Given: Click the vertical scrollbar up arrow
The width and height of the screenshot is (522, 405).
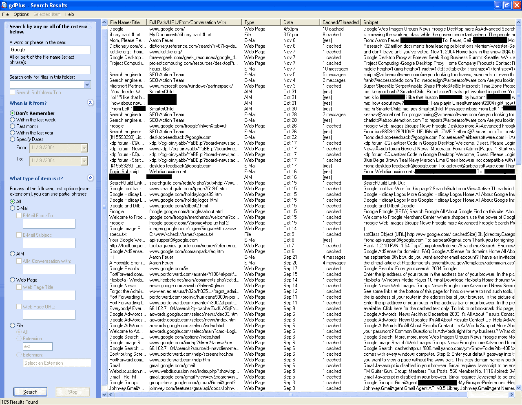Looking at the screenshot, I should pyautogui.click(x=519, y=22).
